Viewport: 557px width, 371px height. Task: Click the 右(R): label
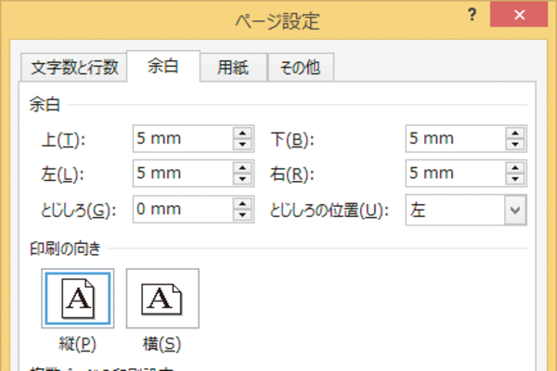[x=292, y=174]
